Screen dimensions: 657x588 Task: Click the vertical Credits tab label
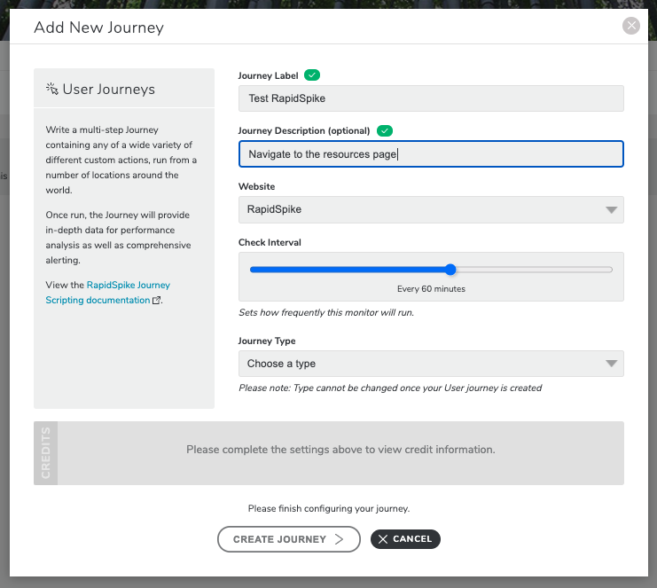[x=46, y=453]
